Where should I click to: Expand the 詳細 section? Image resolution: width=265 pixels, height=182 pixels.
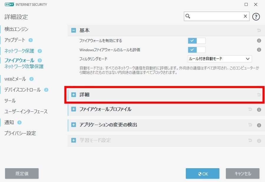74,95
